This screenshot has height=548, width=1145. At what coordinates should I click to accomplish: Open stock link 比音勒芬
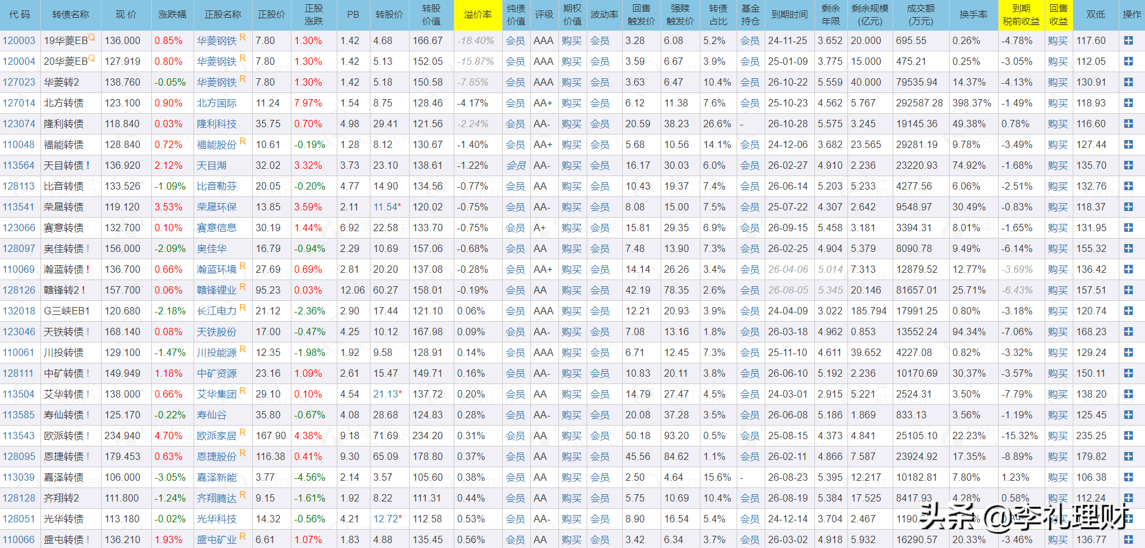pyautogui.click(x=217, y=187)
